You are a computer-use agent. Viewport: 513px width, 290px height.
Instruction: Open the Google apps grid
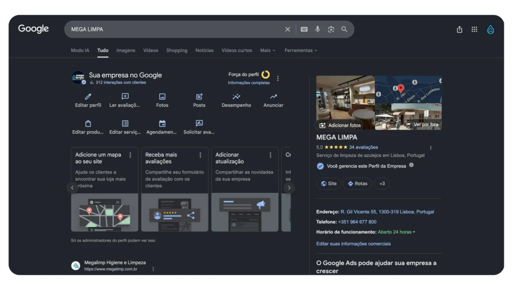tap(474, 30)
